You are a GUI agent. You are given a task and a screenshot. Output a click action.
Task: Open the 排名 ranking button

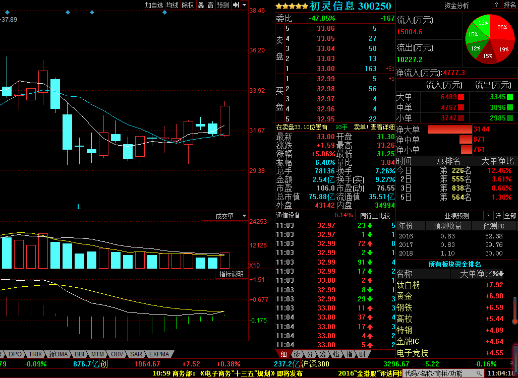pyautogui.click(x=510, y=5)
